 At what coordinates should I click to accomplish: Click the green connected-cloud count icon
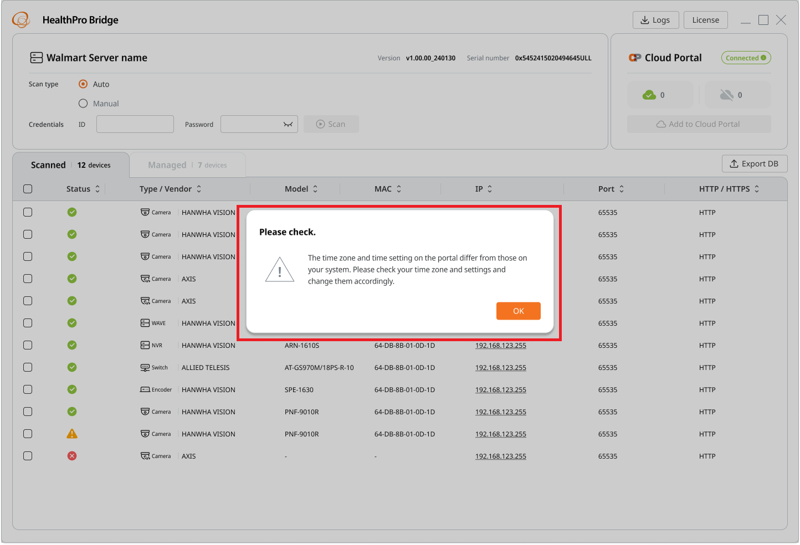[649, 95]
